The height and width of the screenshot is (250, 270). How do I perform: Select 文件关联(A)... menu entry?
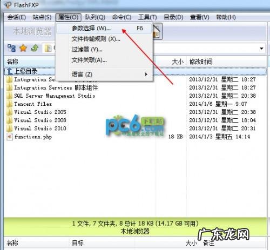[x=104, y=60]
